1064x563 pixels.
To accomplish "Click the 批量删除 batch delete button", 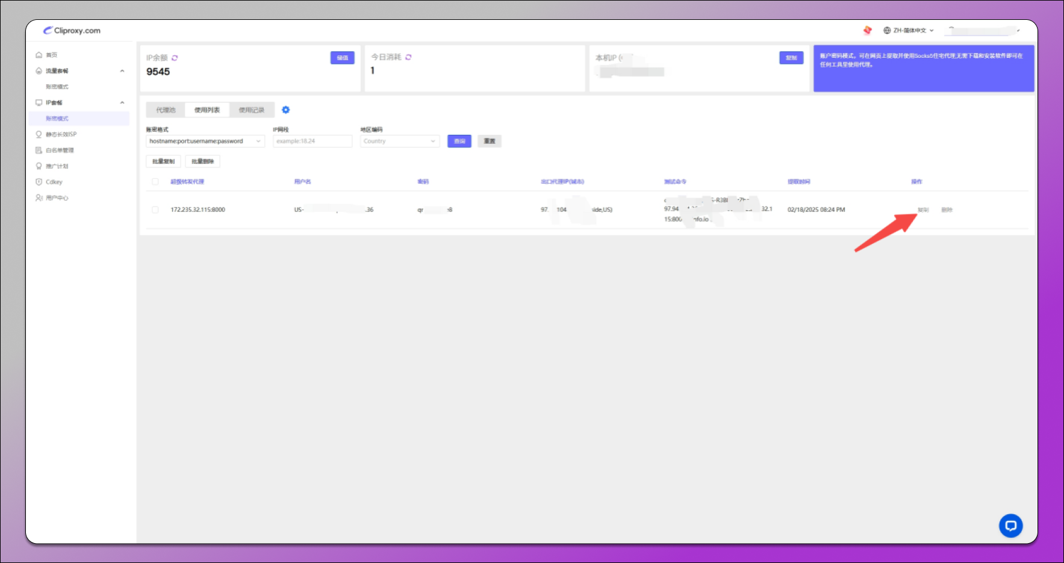I will point(203,161).
